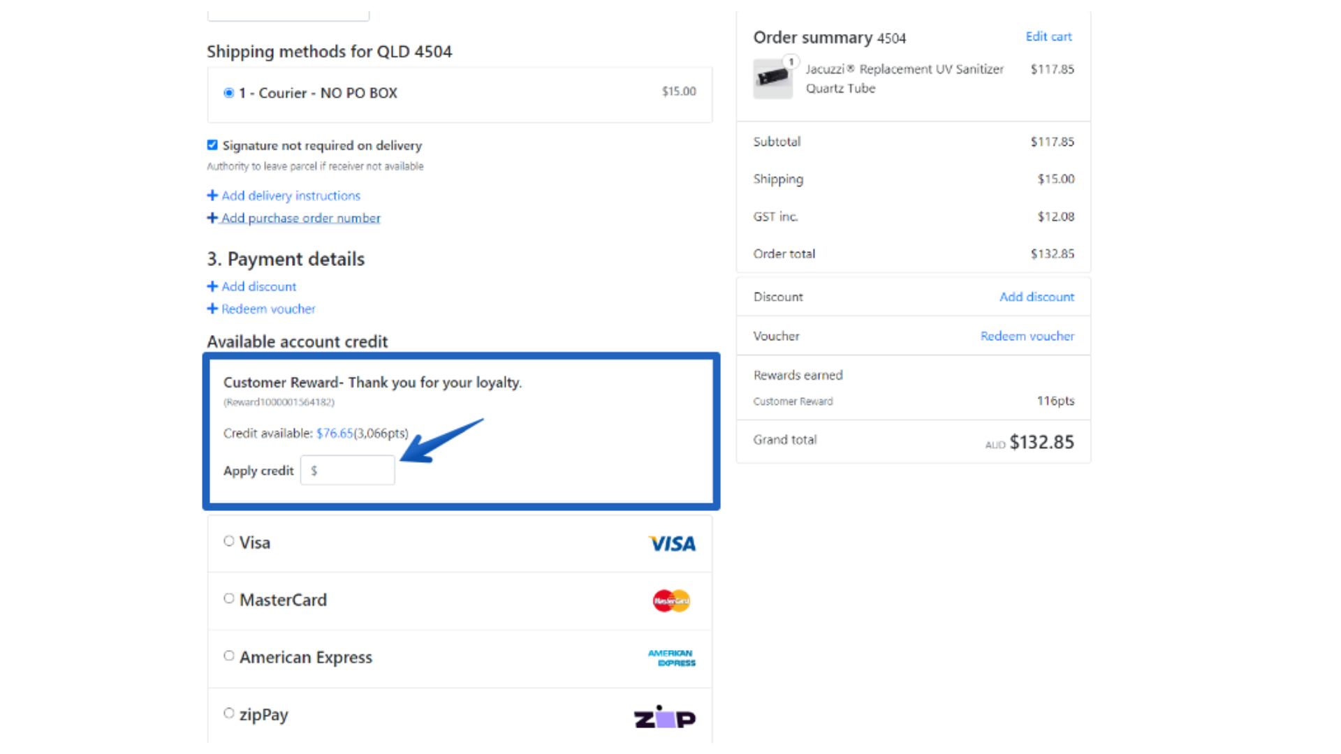Viewport: 1341px width, 754px height.
Task: Click the Jacuzzi product thumbnail image
Action: click(772, 78)
